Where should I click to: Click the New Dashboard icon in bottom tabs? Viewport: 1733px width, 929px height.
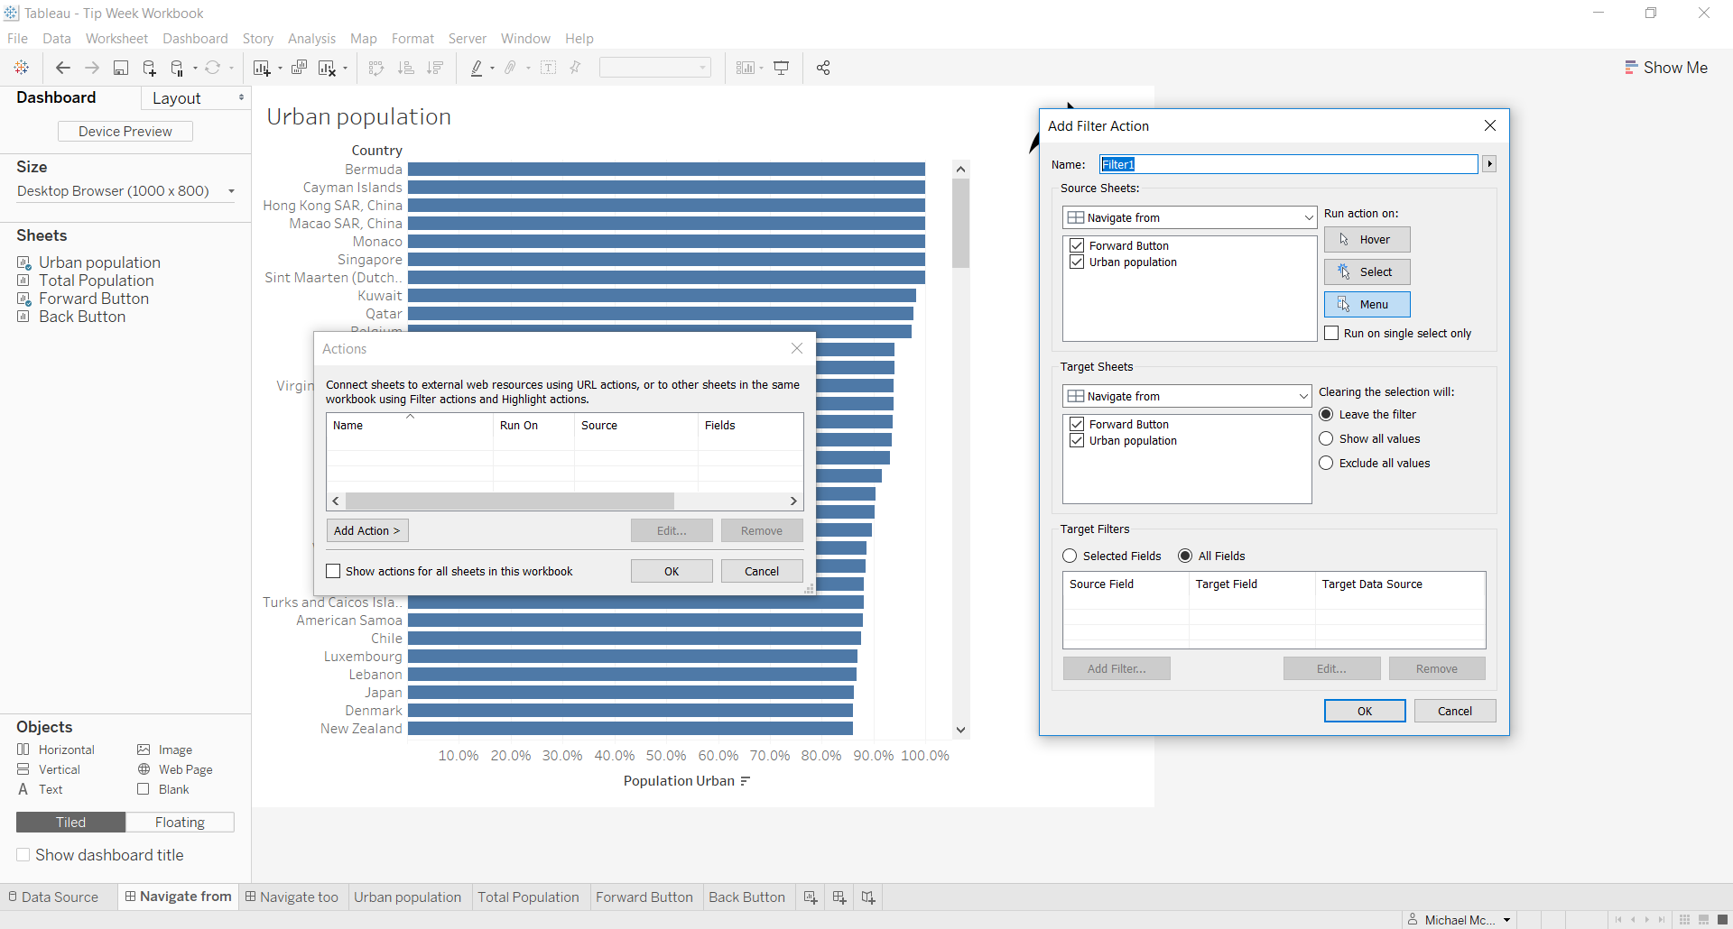[x=839, y=897]
